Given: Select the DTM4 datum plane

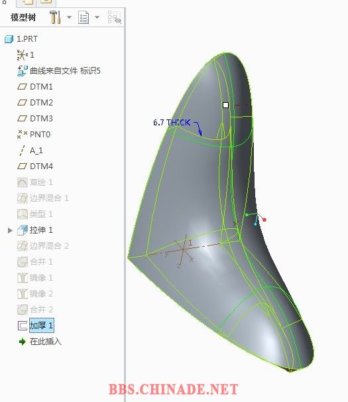Looking at the screenshot, I should 35,166.
